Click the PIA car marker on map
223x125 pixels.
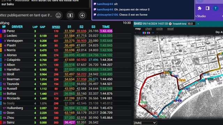coord(163,73)
